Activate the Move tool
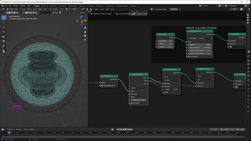 4,27
